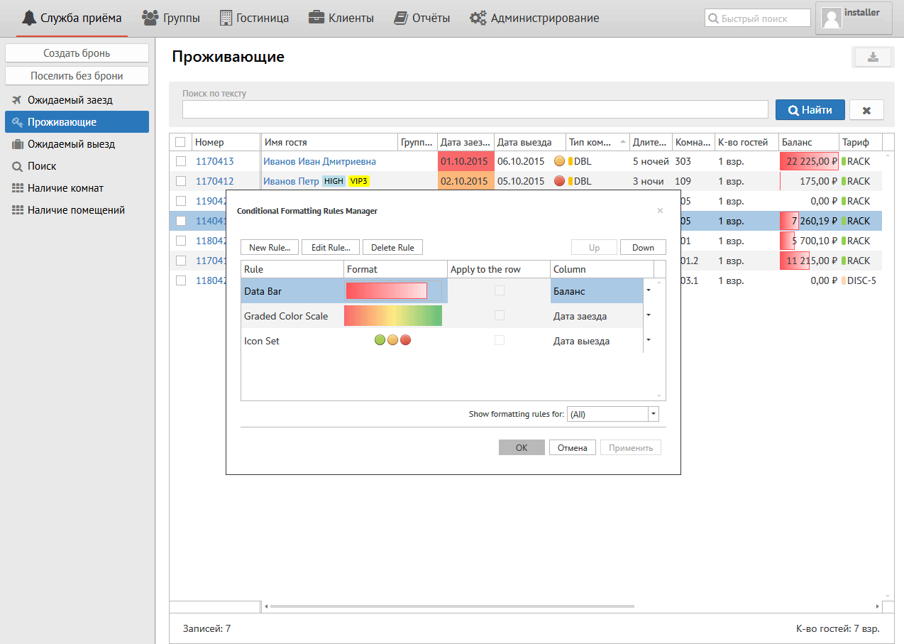The width and height of the screenshot is (904, 644).
Task: Click the download export icon button
Action: tap(873, 58)
